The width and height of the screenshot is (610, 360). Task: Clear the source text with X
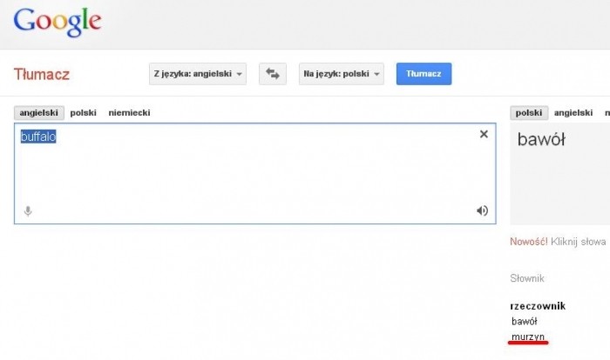pyautogui.click(x=484, y=134)
